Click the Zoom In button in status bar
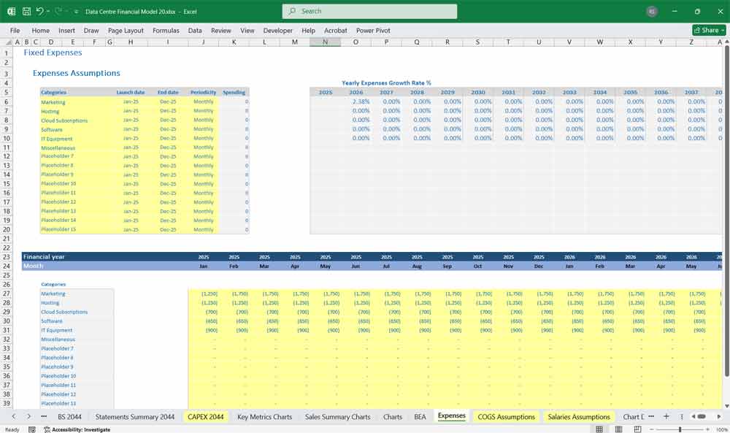730x433 pixels. 707,429
